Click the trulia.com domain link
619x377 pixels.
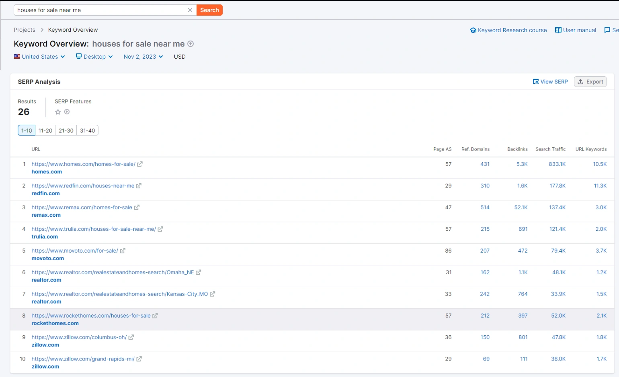[x=45, y=237]
